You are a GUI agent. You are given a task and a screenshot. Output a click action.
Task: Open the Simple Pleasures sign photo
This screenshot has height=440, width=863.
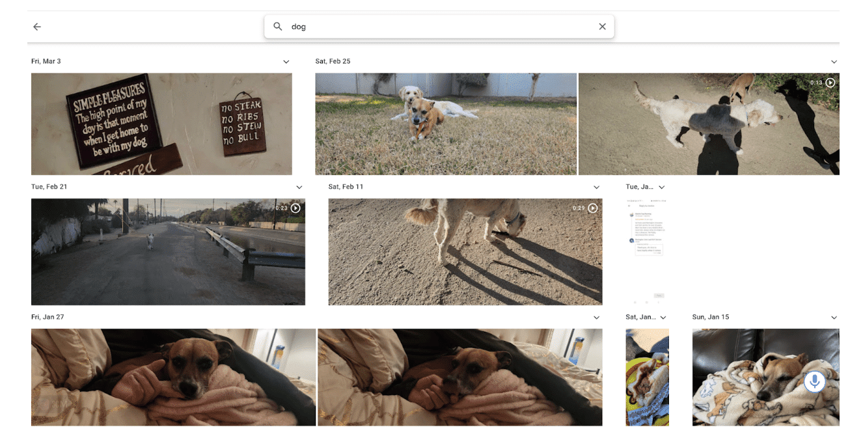[161, 124]
